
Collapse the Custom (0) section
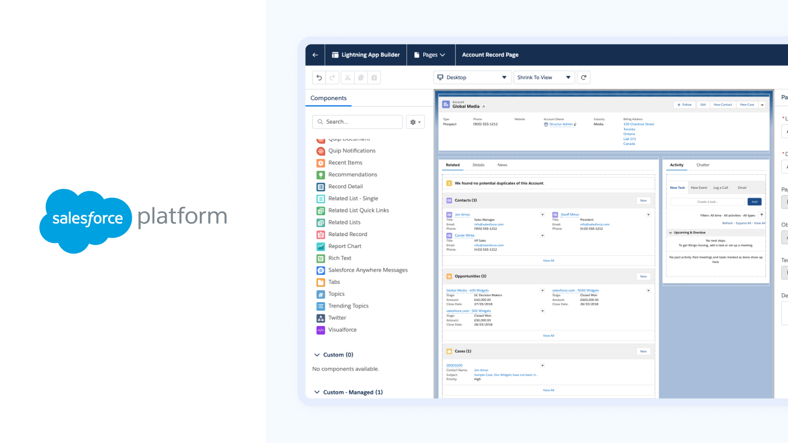coord(316,355)
